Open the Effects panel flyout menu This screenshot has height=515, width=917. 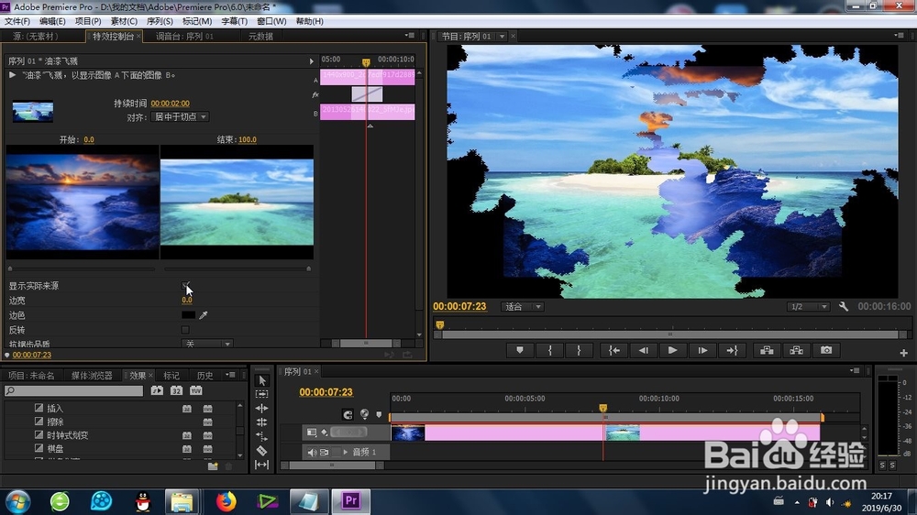point(232,375)
